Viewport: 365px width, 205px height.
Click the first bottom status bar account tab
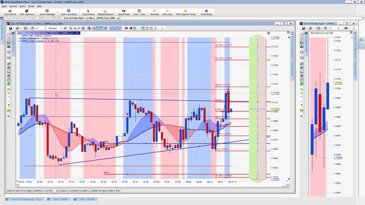pos(24,199)
